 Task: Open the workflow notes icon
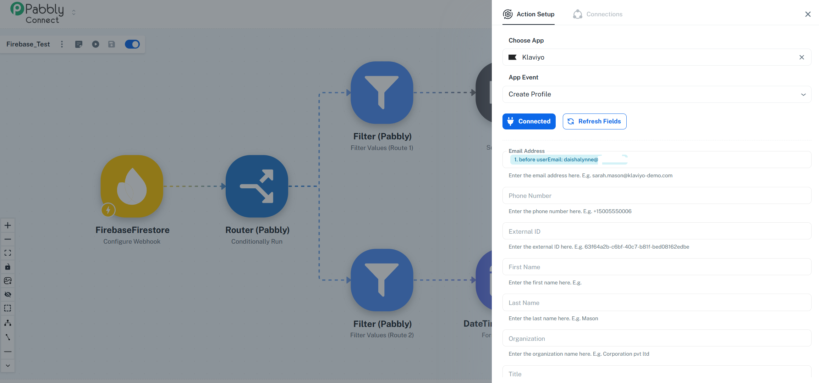point(79,44)
